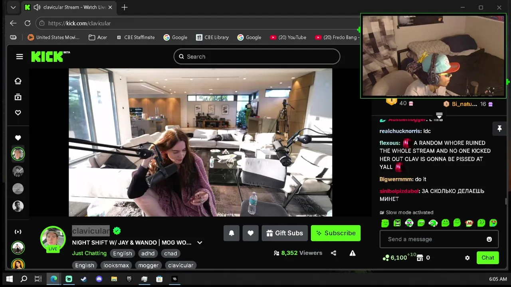Open Following heart outline icon in sidebar
Screen dimensions: 511x287
[18, 113]
